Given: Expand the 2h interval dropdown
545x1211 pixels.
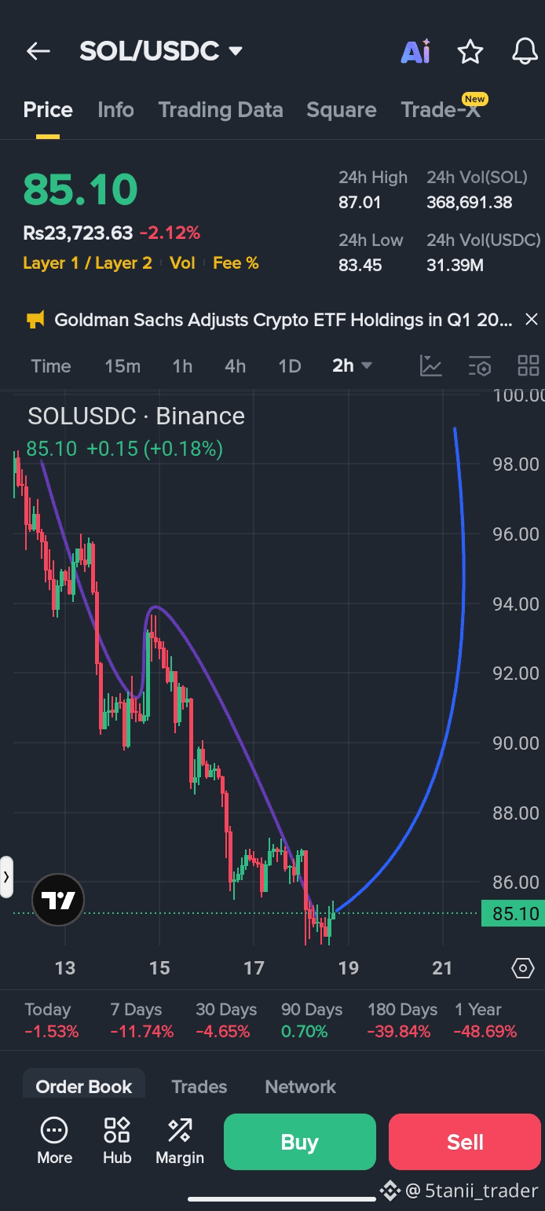Looking at the screenshot, I should pos(352,365).
